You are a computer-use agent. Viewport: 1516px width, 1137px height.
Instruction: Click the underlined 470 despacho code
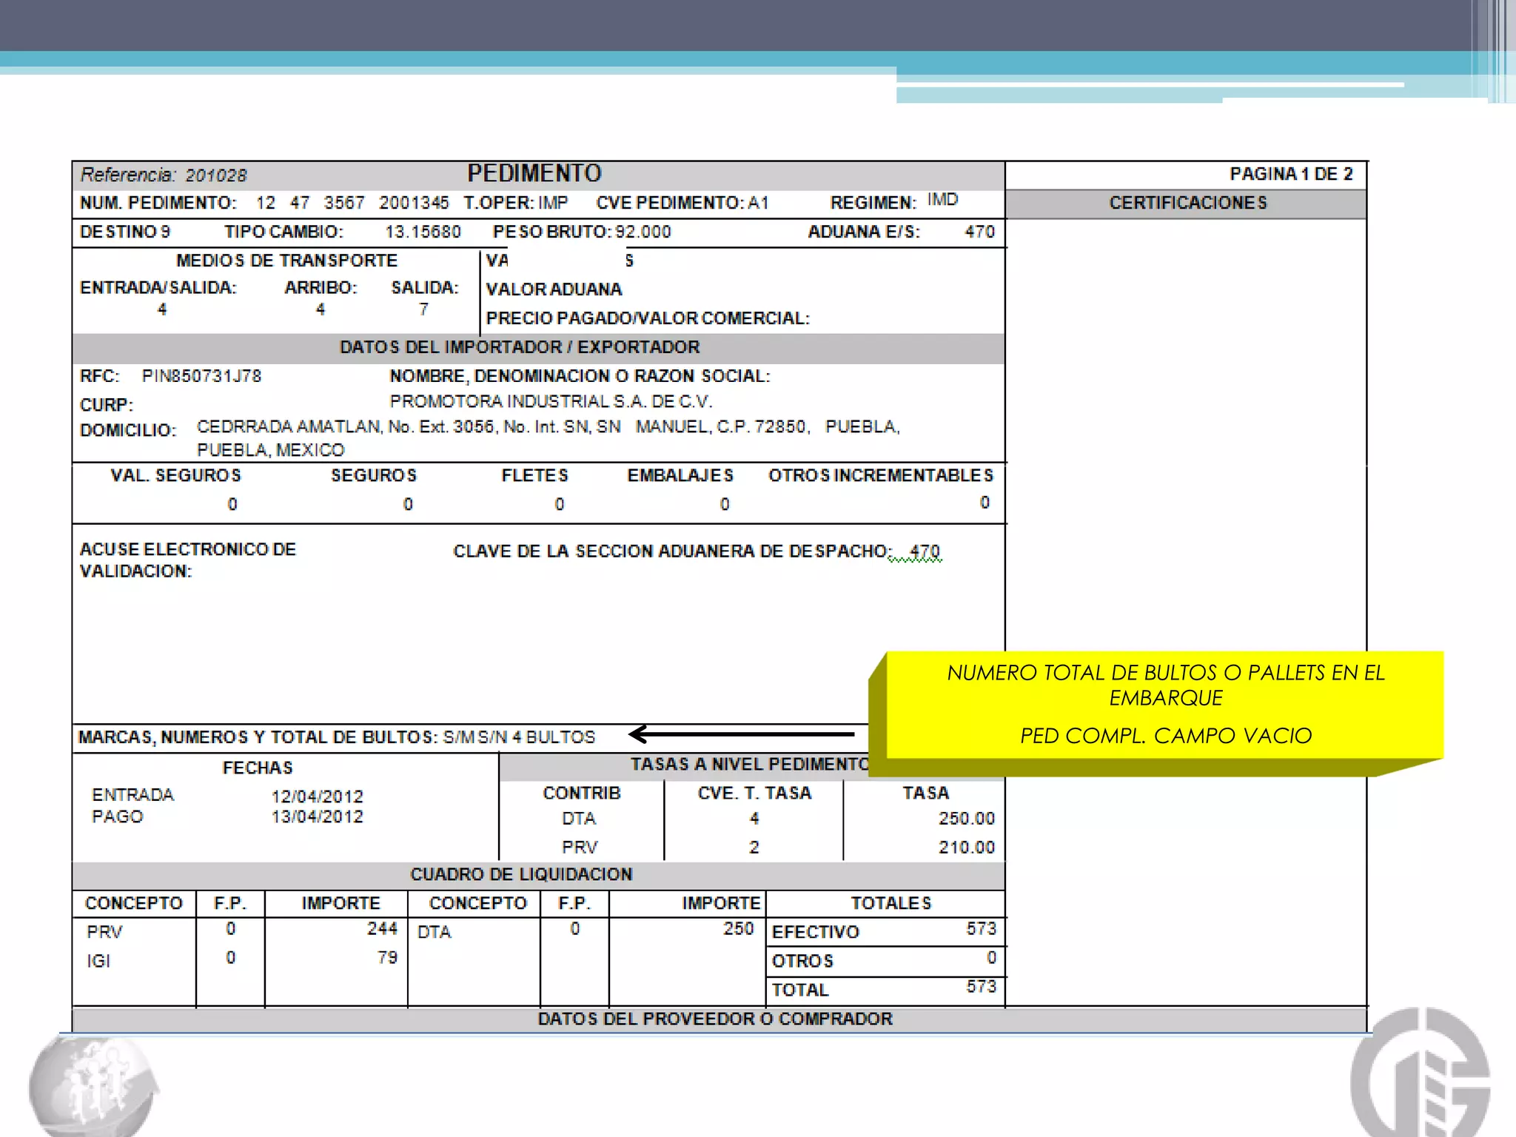coord(925,551)
